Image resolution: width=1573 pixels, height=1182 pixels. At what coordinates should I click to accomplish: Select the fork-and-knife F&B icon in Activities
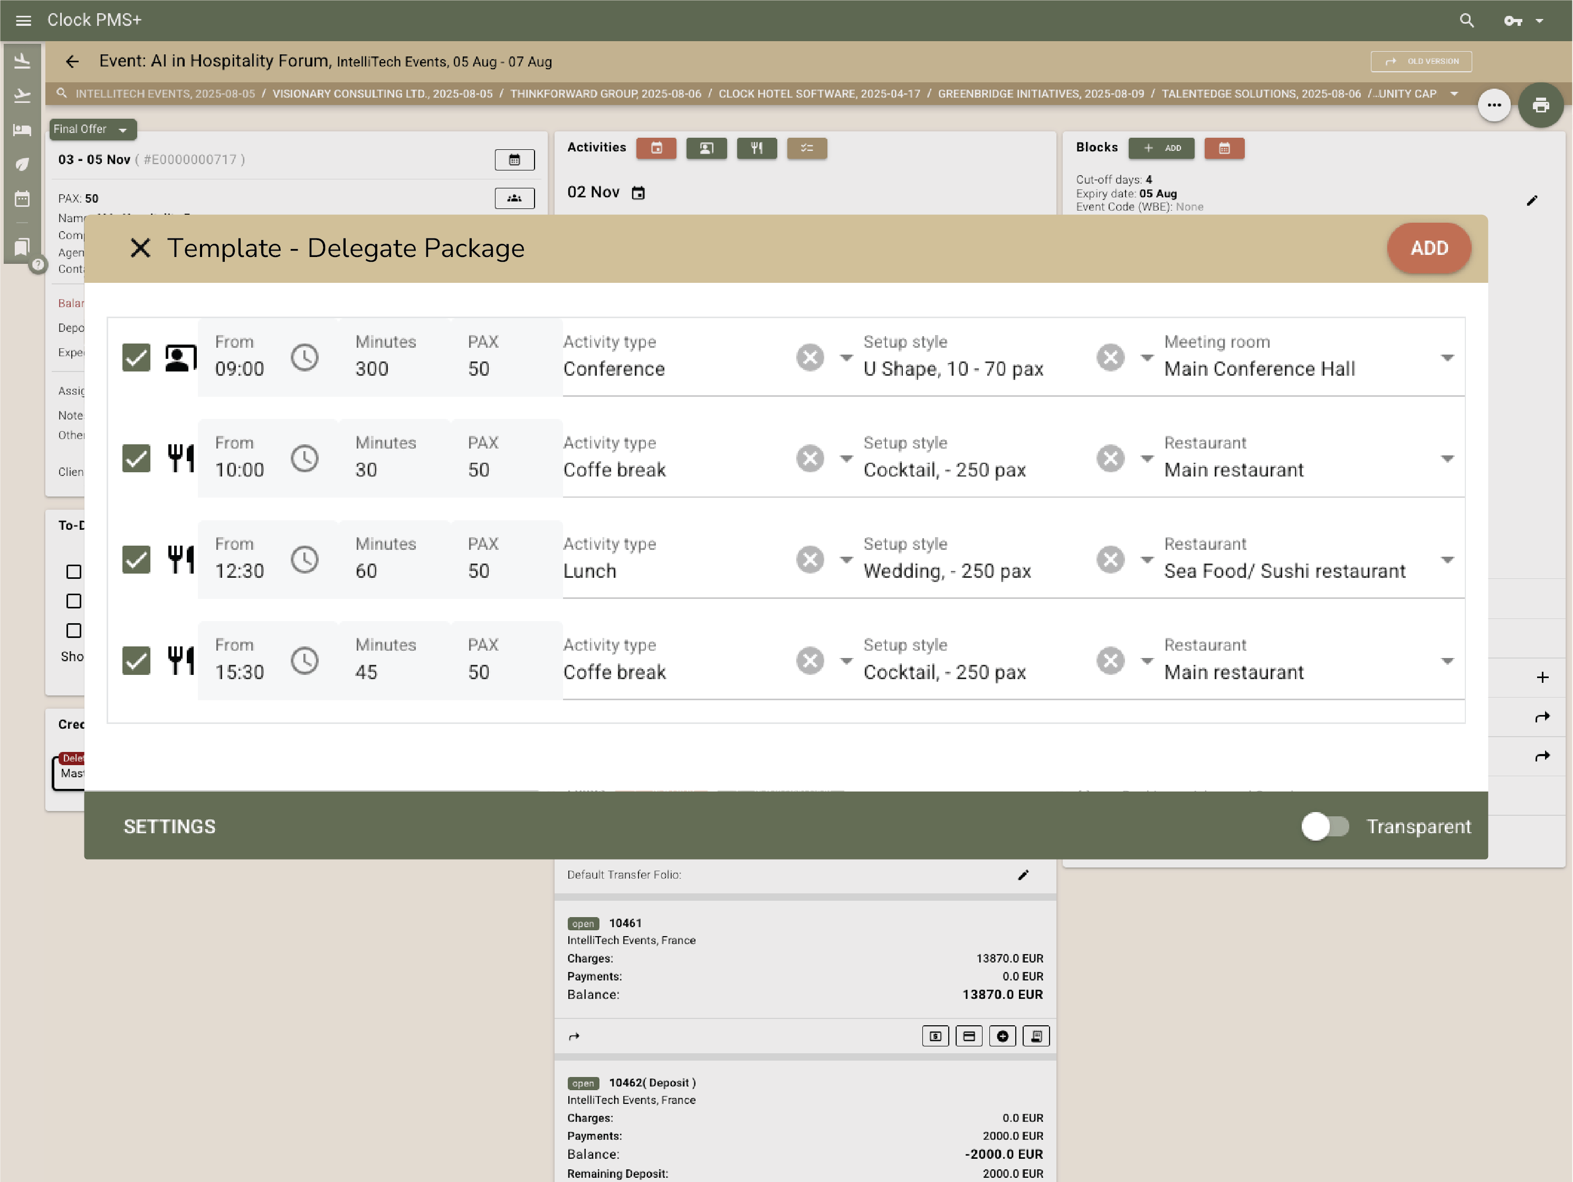tap(757, 149)
